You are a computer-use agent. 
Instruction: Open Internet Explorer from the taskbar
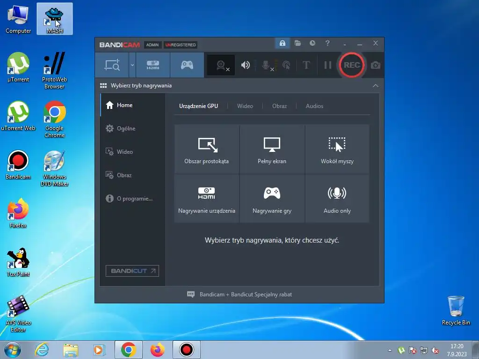[x=42, y=350]
